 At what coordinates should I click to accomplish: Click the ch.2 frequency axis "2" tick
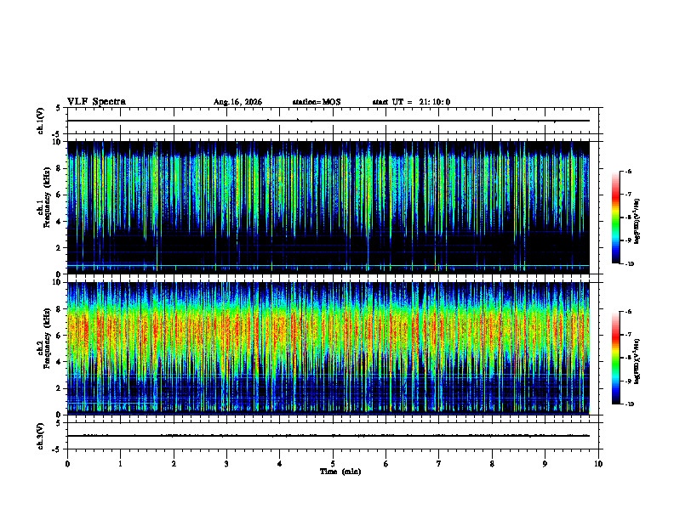click(60, 388)
